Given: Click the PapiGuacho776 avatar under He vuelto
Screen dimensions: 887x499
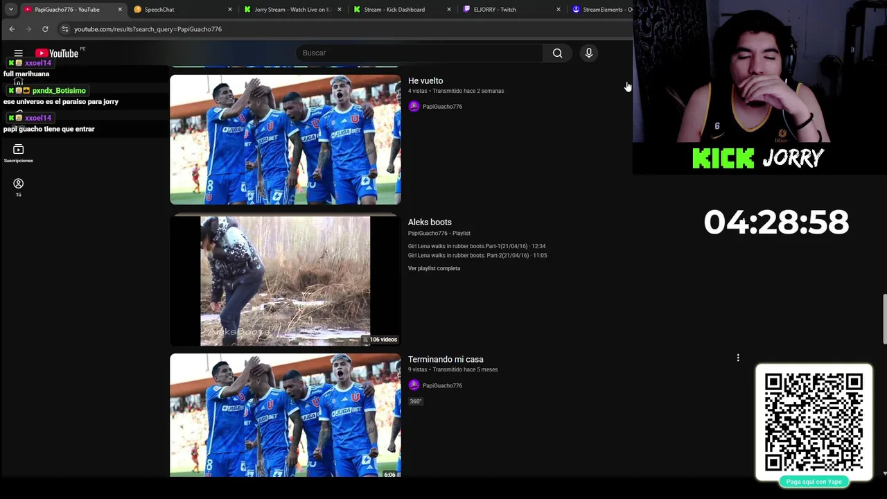Looking at the screenshot, I should tap(414, 106).
